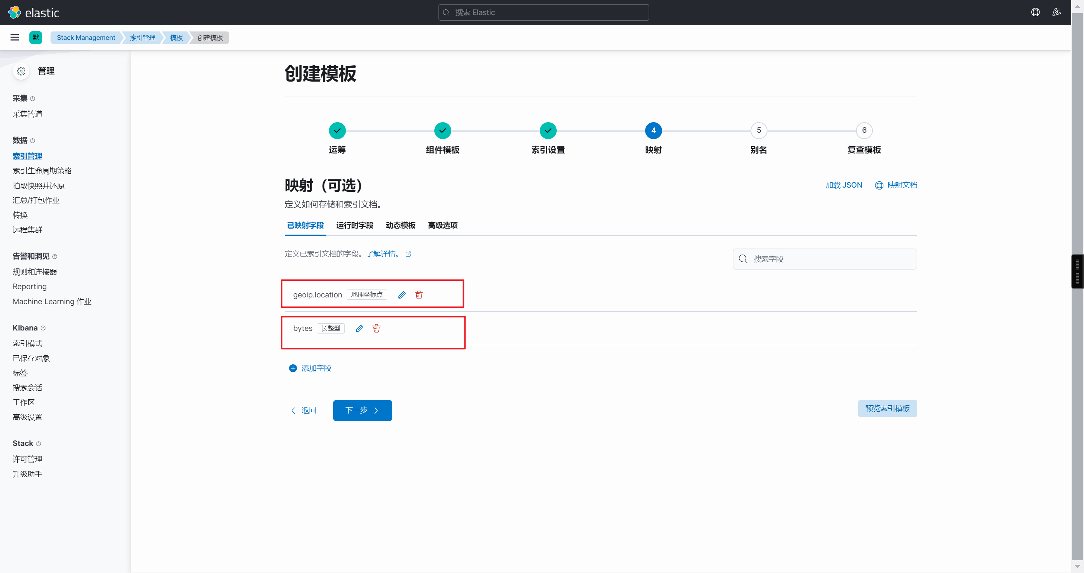Viewport: 1084px width, 573px height.
Task: Click the Elastic logo
Action: (x=33, y=13)
